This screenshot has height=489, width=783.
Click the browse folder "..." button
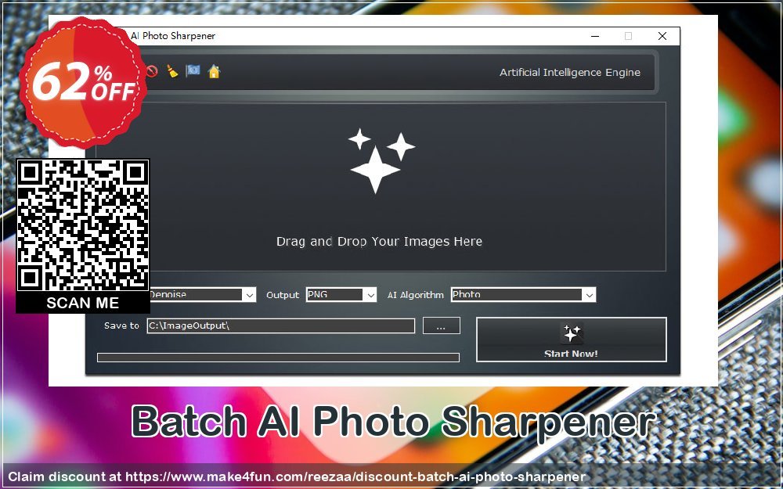coord(442,325)
